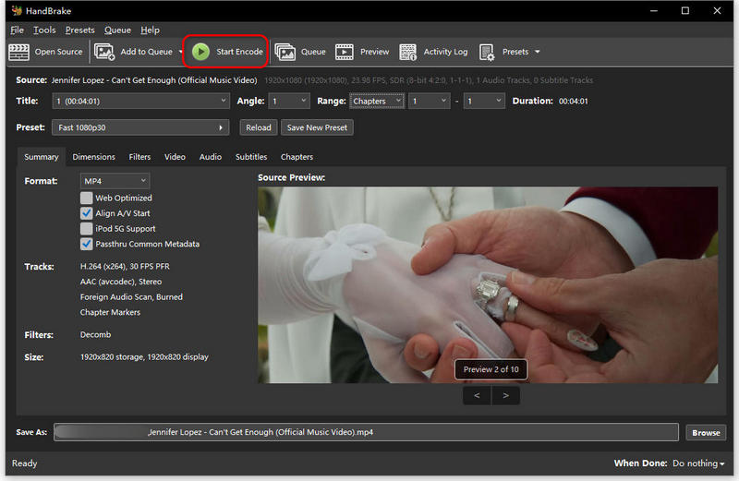Open the Range Chapters dropdown
The width and height of the screenshot is (739, 481).
point(377,102)
